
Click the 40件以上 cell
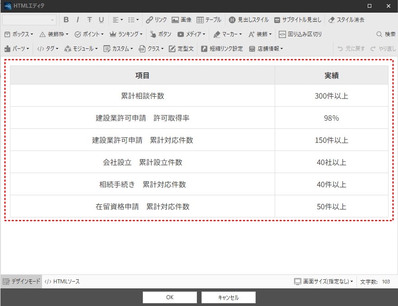tap(332, 184)
